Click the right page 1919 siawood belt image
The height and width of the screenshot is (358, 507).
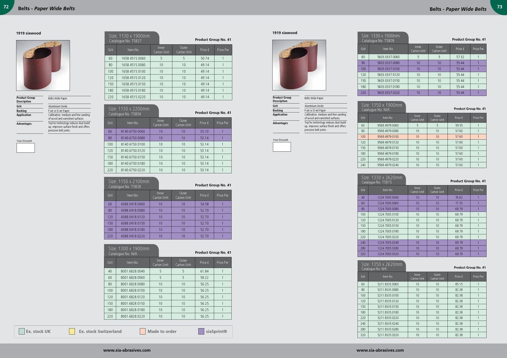pyautogui.click(x=299, y=65)
